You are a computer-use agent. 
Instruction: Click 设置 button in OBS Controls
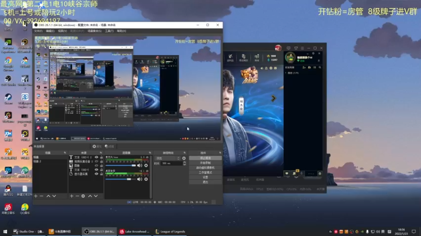click(205, 177)
